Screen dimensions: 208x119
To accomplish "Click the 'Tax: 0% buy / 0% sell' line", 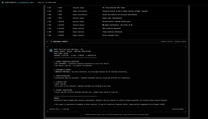I will pyautogui.click(x=73, y=66).
